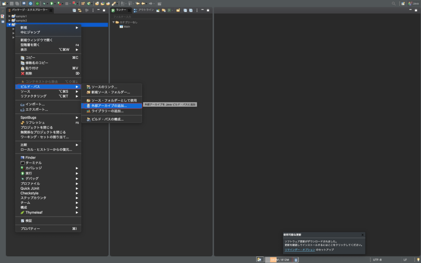Click the open perspective icon
The width and height of the screenshot is (421, 263).
403,3
